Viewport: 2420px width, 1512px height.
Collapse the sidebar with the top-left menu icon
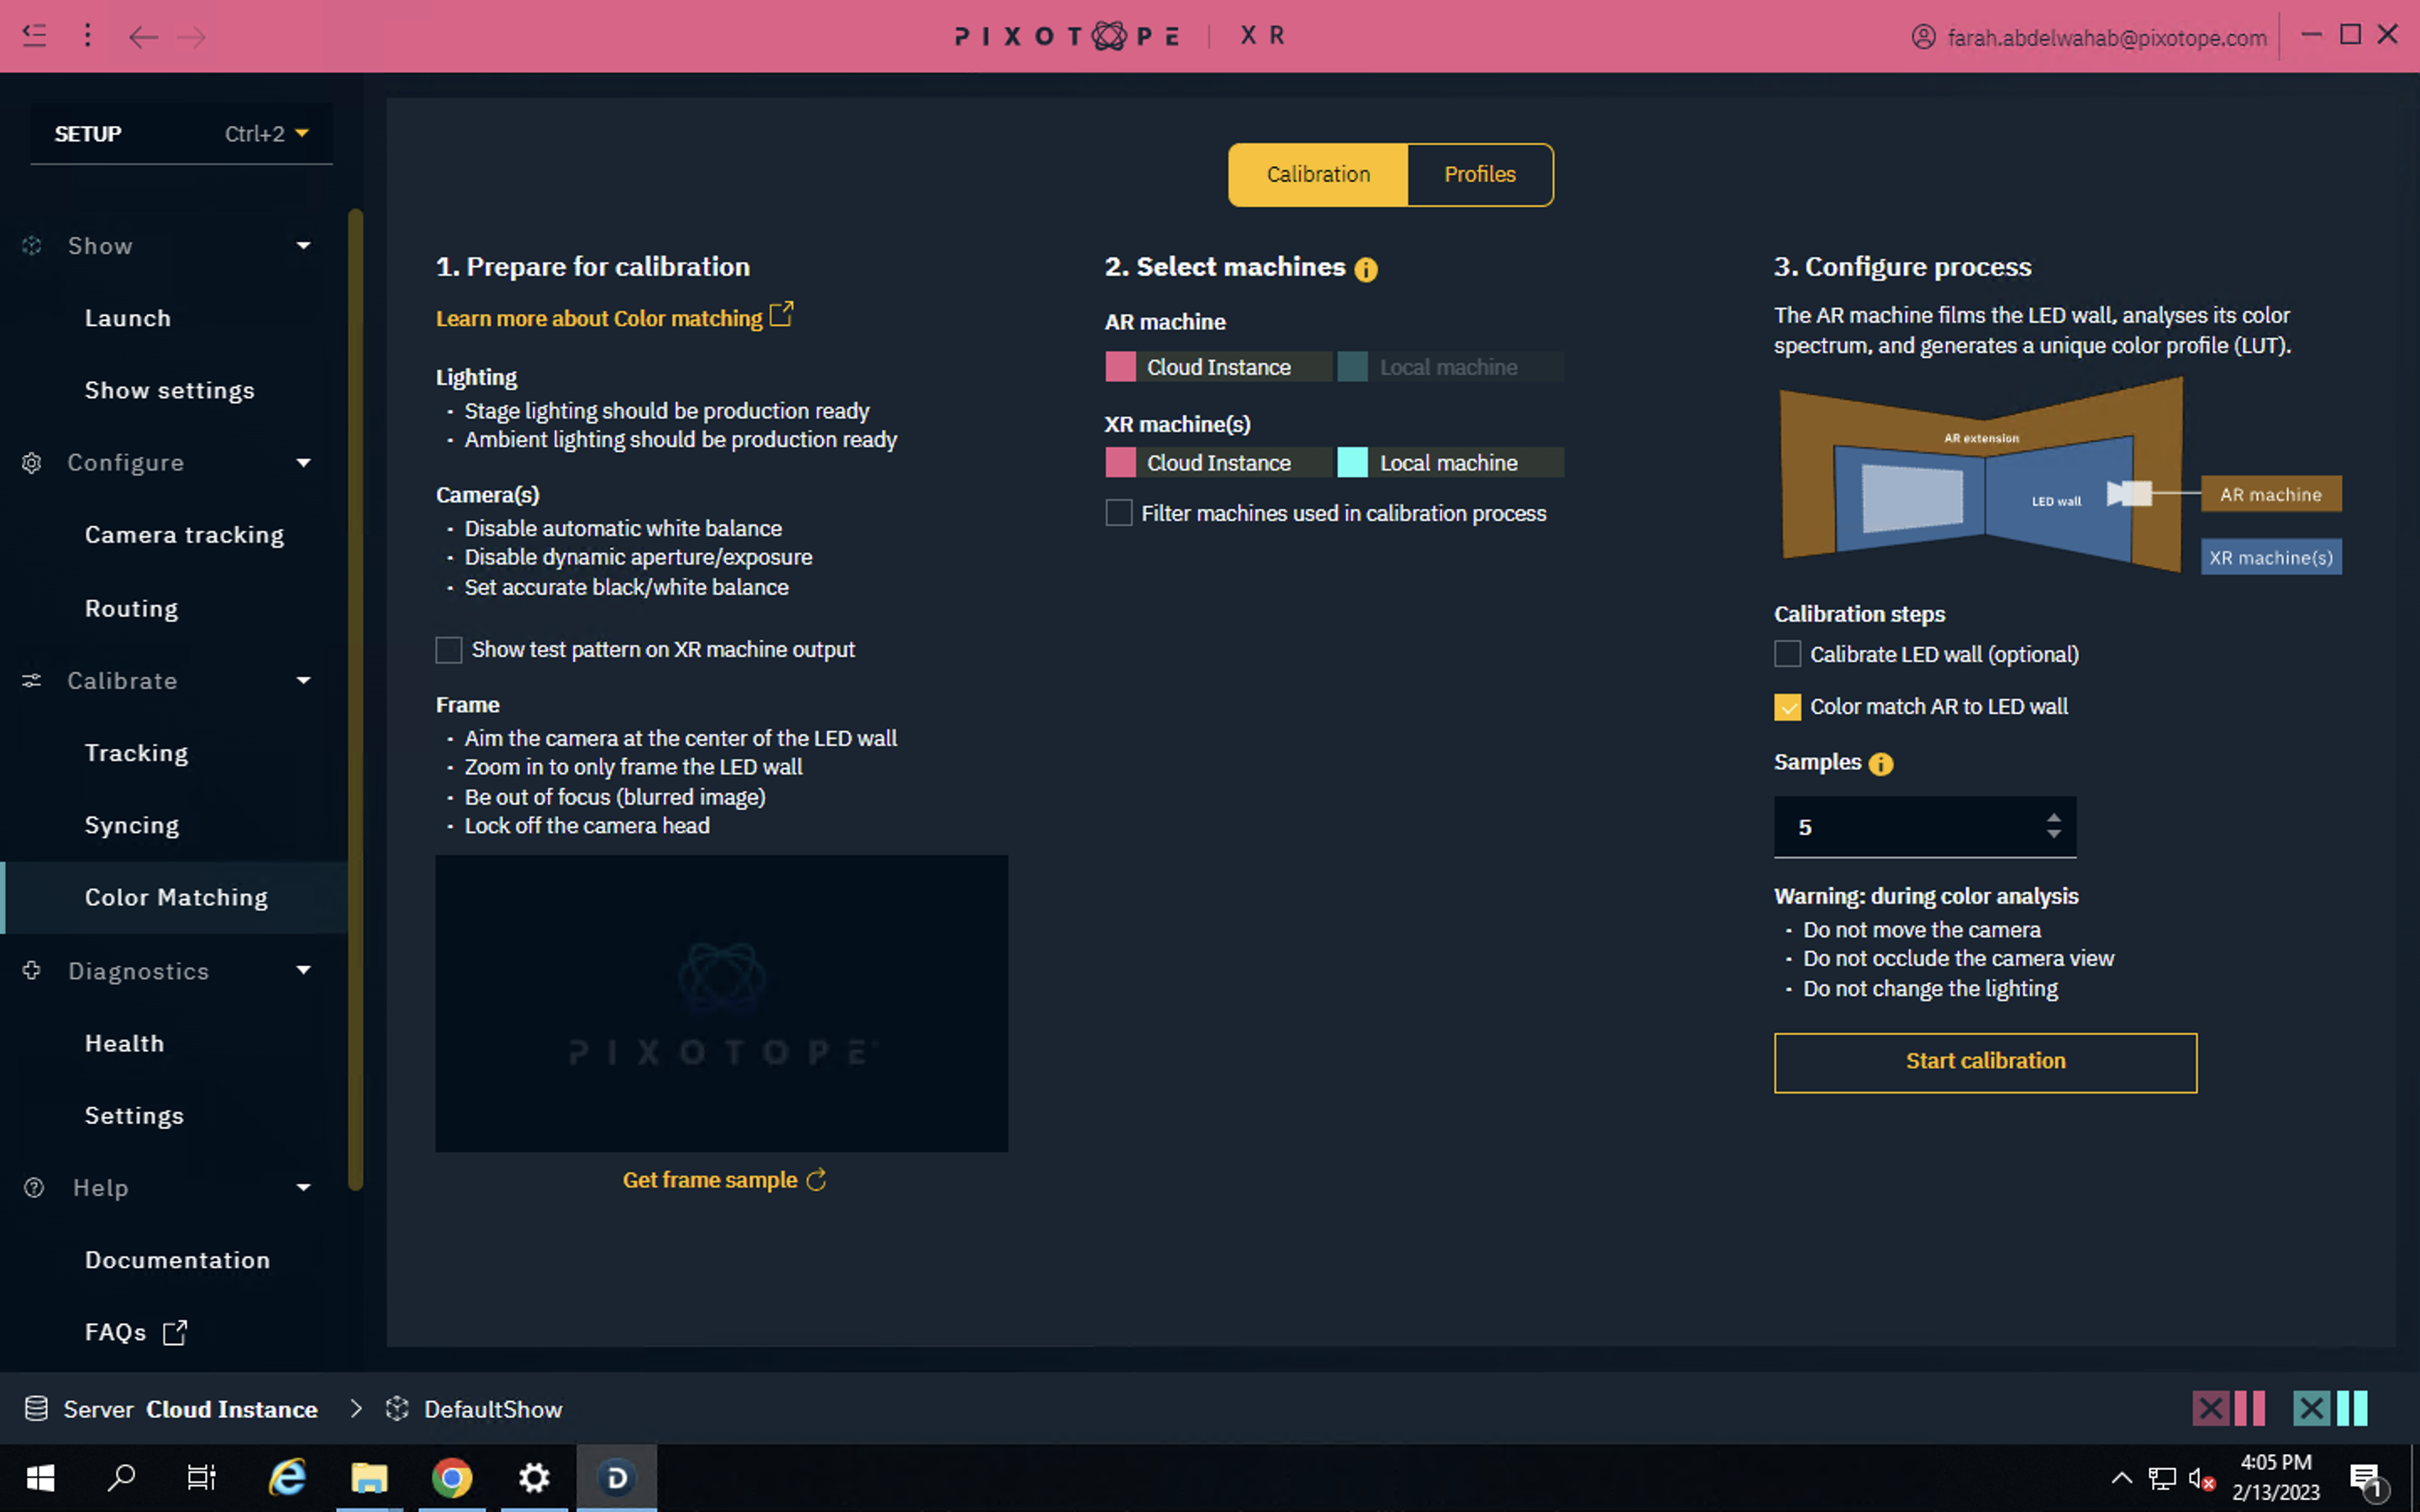click(35, 36)
